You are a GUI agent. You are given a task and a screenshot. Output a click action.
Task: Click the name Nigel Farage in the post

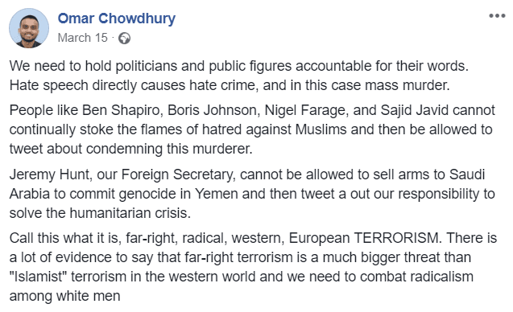[306, 110]
